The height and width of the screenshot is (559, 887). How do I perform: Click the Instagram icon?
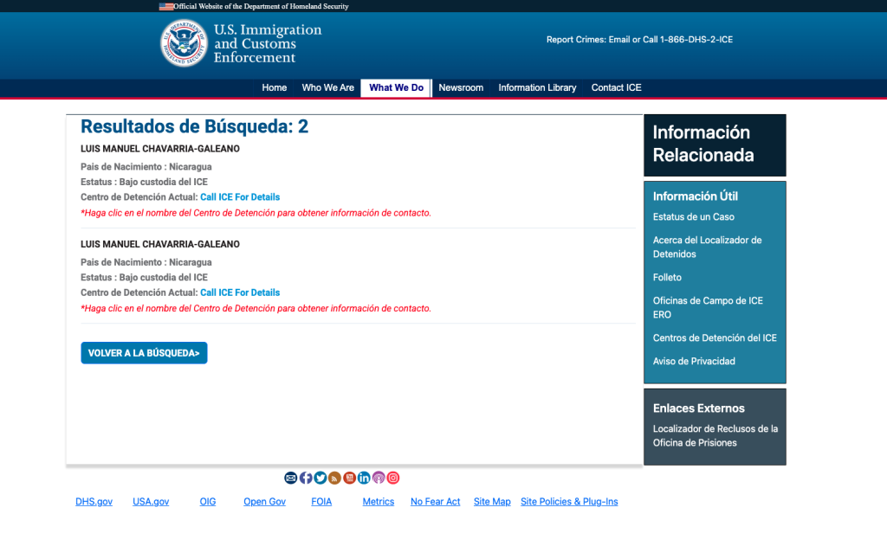[393, 479]
